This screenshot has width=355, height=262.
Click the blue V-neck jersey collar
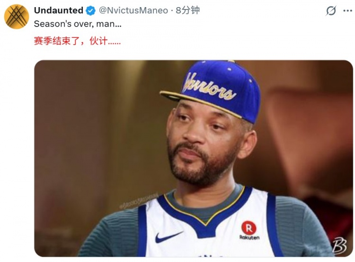pos(205,214)
